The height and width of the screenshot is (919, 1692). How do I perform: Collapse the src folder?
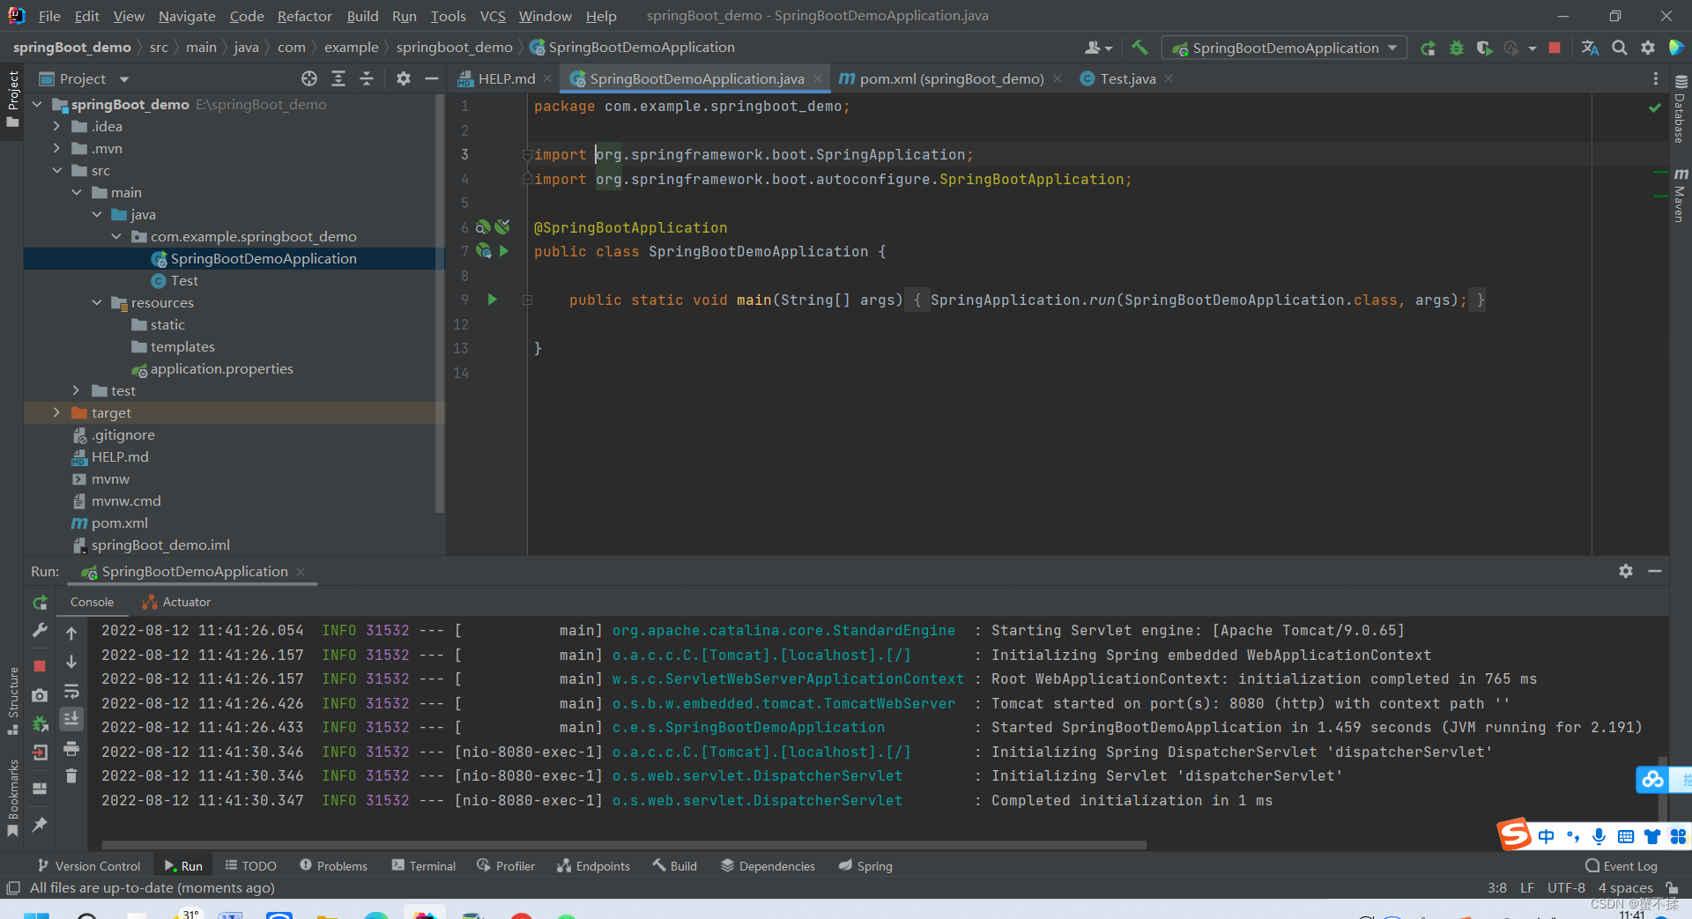pyautogui.click(x=58, y=170)
